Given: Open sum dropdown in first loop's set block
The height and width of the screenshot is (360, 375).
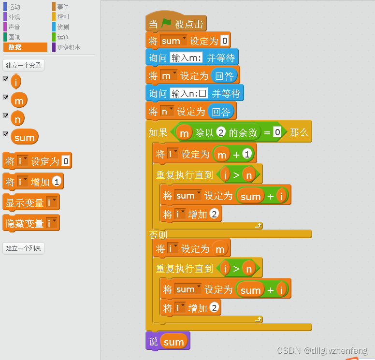Looking at the screenshot, I should click(188, 195).
